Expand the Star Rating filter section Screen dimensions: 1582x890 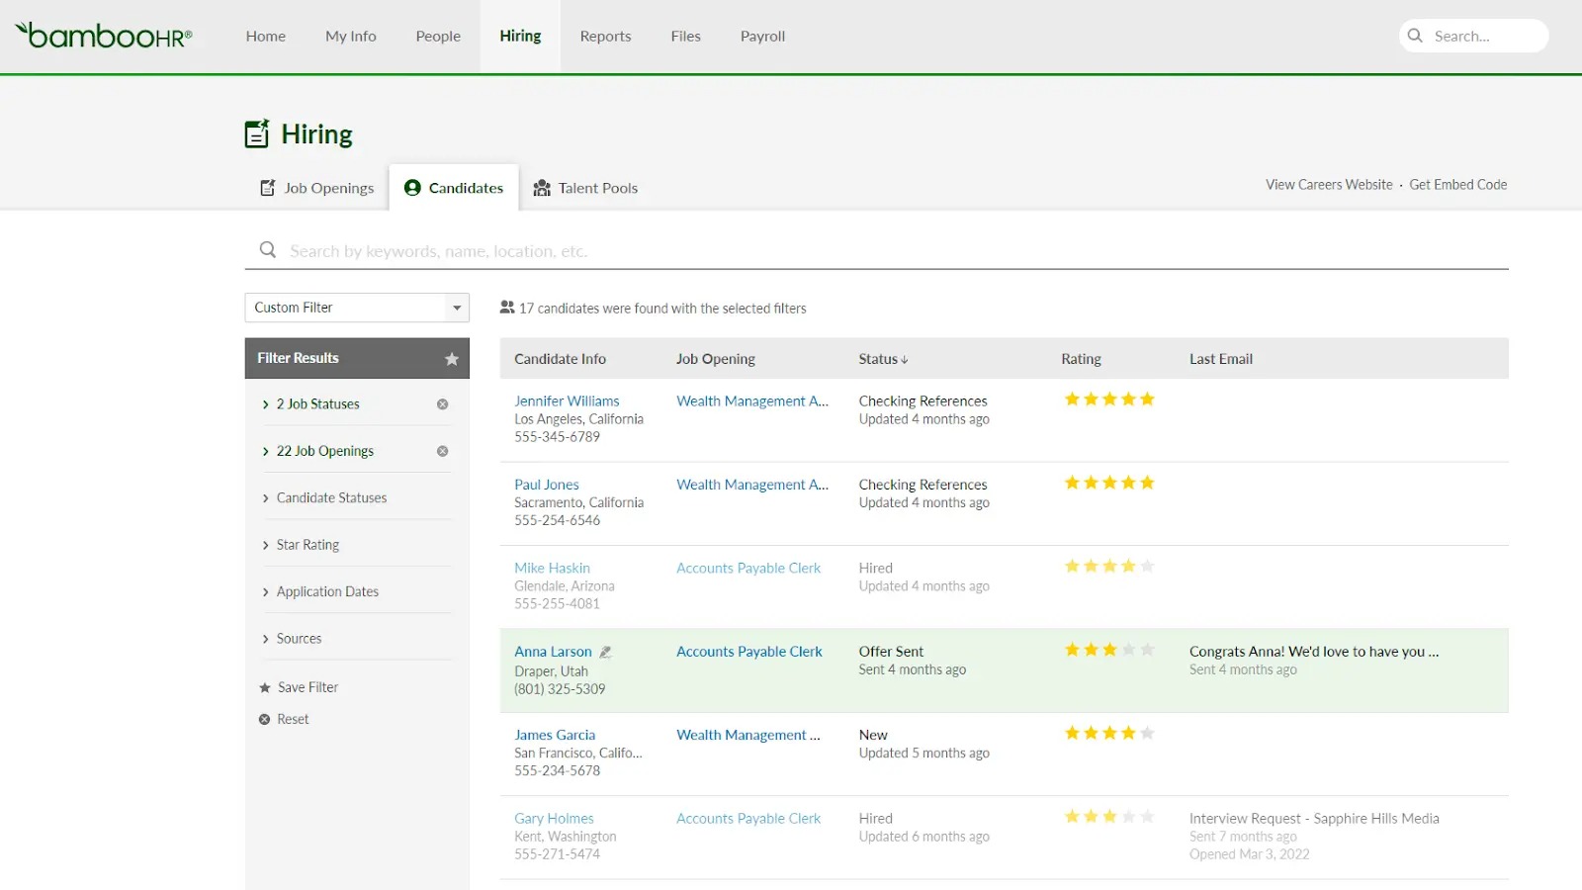point(308,545)
